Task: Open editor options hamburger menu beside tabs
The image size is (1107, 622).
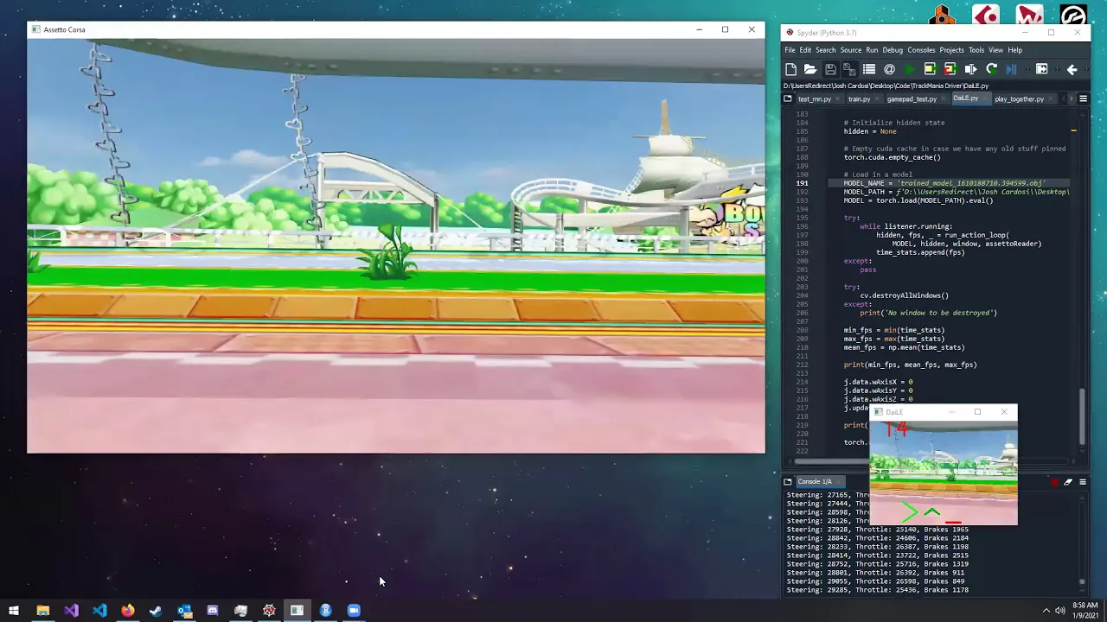Action: [x=1083, y=98]
